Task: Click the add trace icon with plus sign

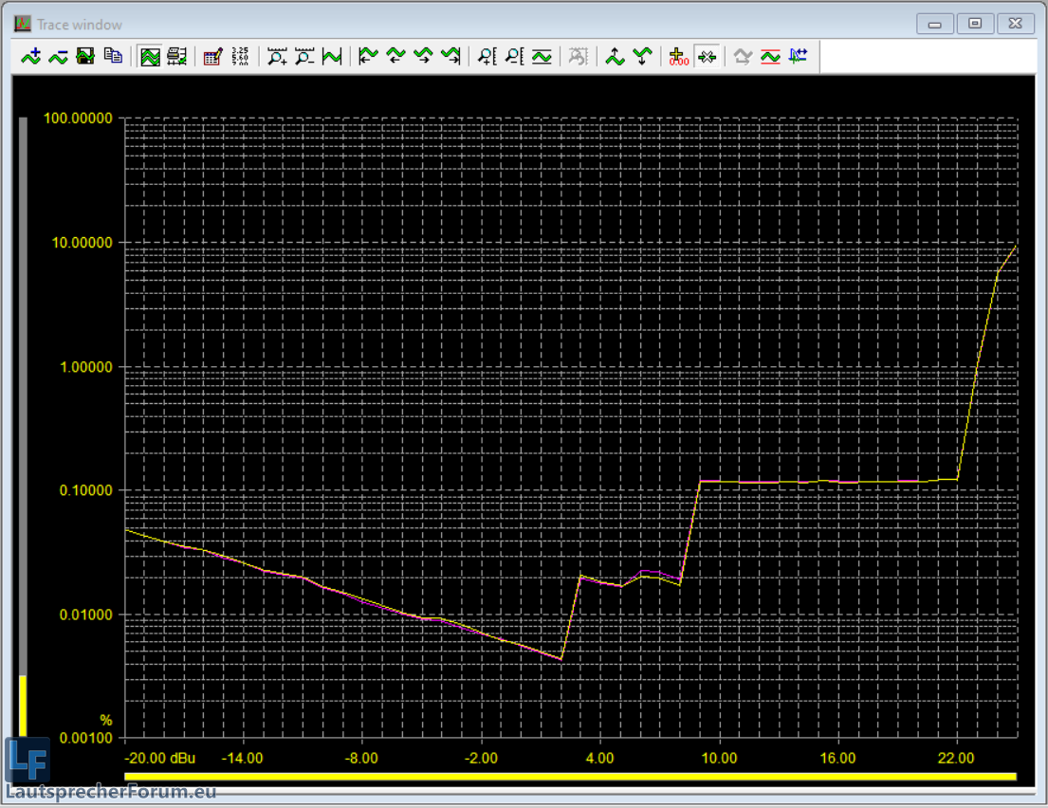Action: (31, 57)
